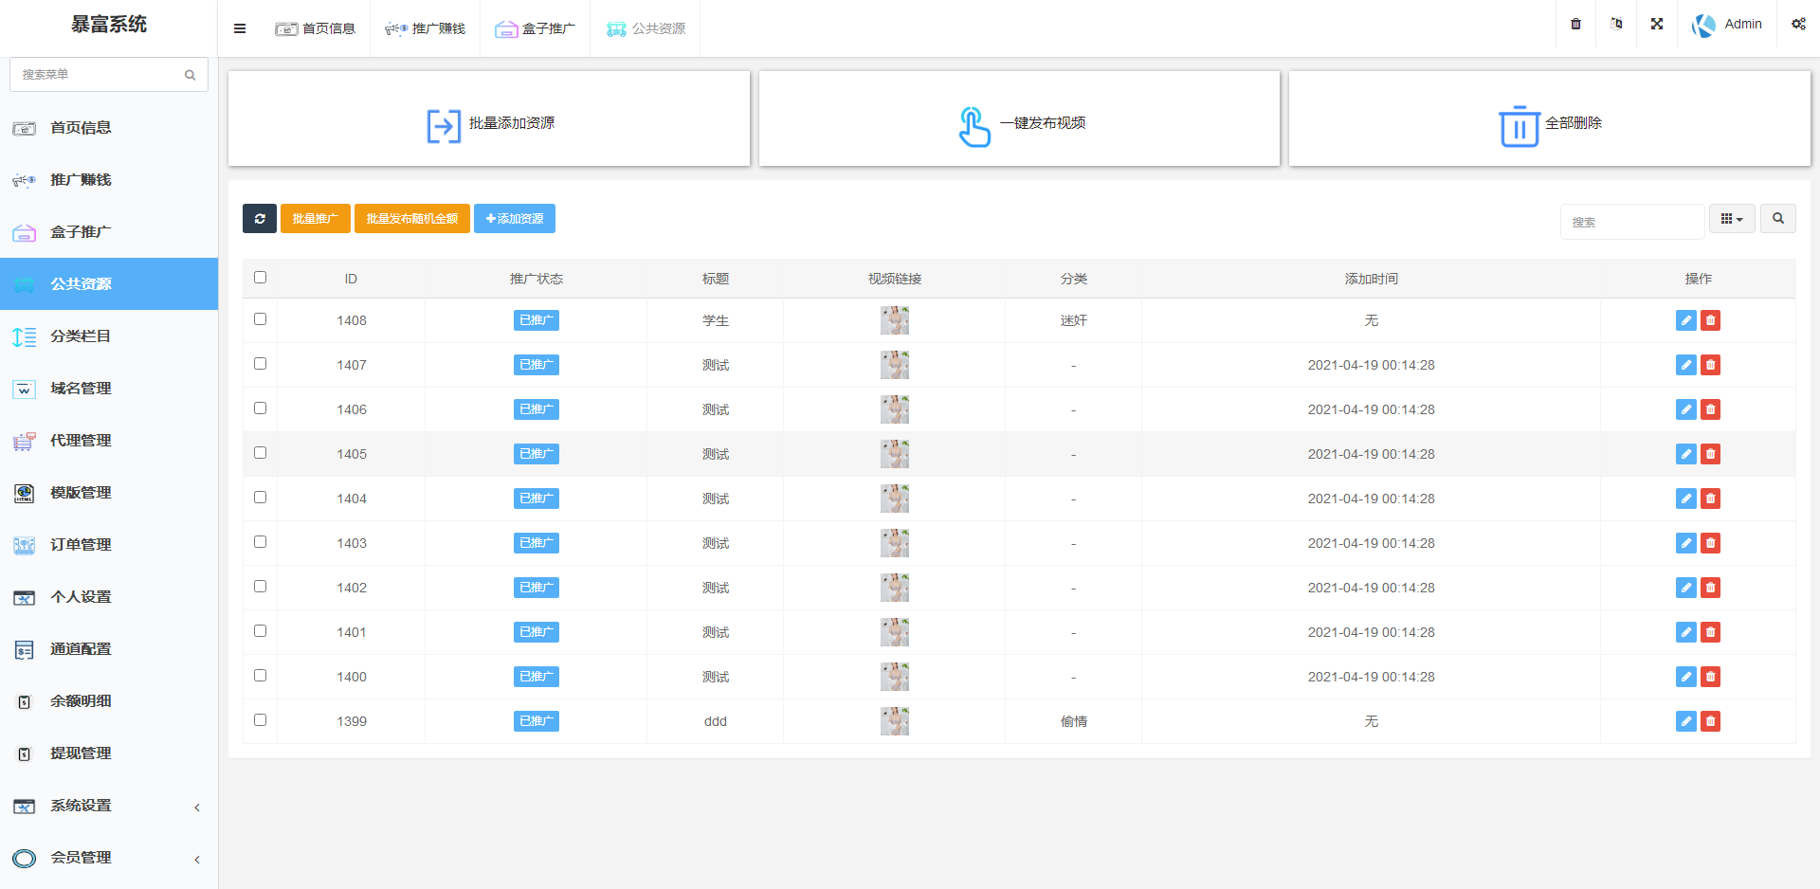The image size is (1820, 889).
Task: Click the magnifier search button beside the table
Action: click(1777, 219)
